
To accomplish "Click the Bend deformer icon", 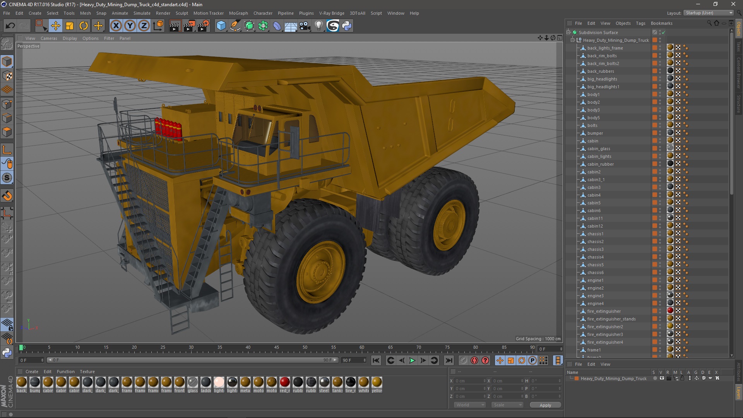I will [277, 26].
